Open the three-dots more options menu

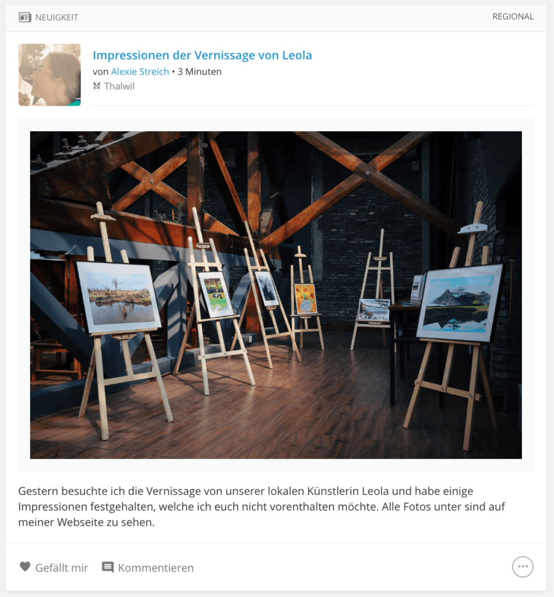coord(523,567)
